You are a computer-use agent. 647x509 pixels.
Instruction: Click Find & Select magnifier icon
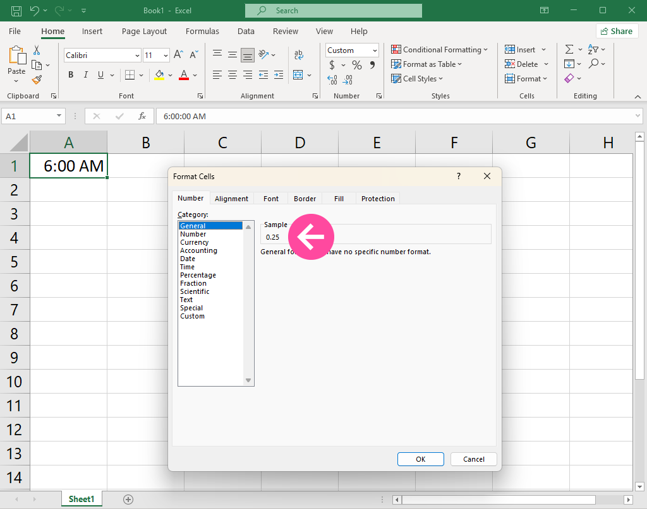click(594, 64)
